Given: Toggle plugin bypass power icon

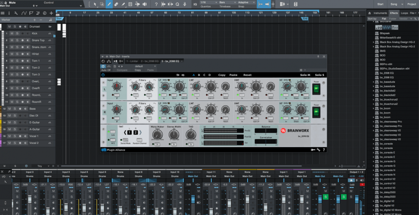Looking at the screenshot, I should pyautogui.click(x=103, y=75).
